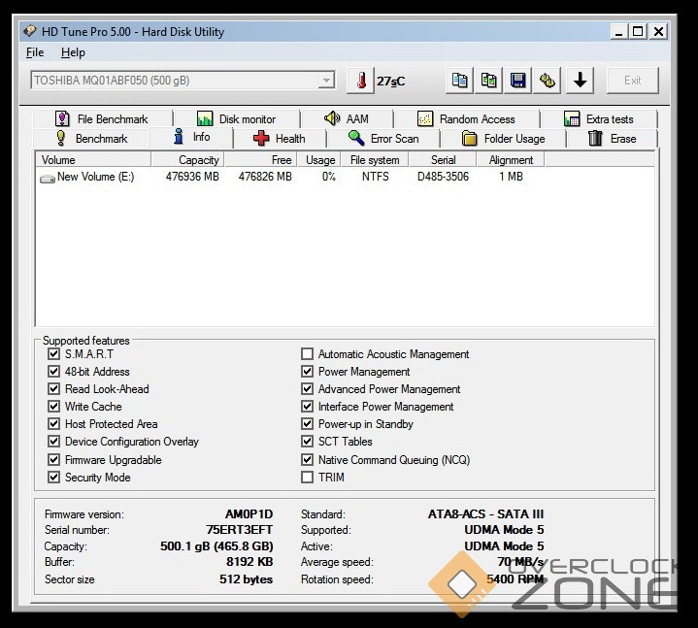Click the save floppy disk icon
This screenshot has height=628, width=698.
pos(517,81)
